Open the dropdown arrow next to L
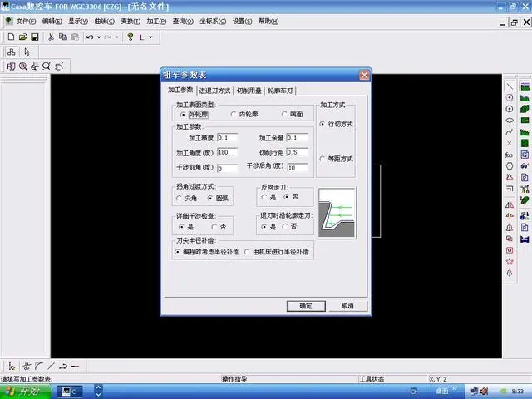 coord(150,37)
